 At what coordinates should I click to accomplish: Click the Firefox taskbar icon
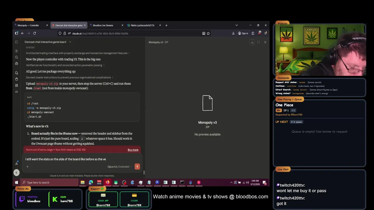108,183
